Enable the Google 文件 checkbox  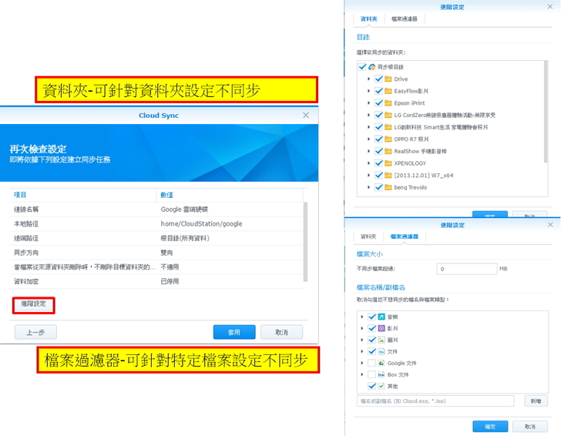371,363
